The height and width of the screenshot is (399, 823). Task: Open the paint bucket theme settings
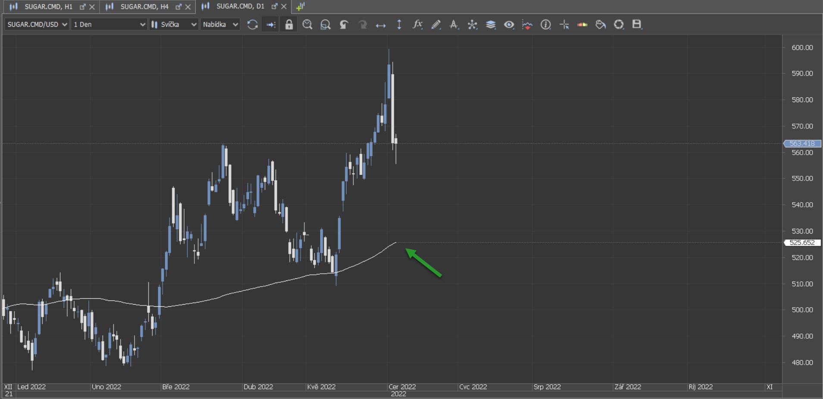click(x=601, y=25)
